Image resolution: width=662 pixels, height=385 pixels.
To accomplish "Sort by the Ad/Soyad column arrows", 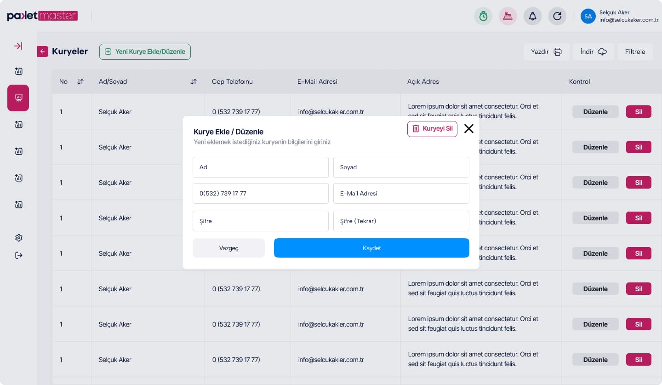I will (194, 81).
